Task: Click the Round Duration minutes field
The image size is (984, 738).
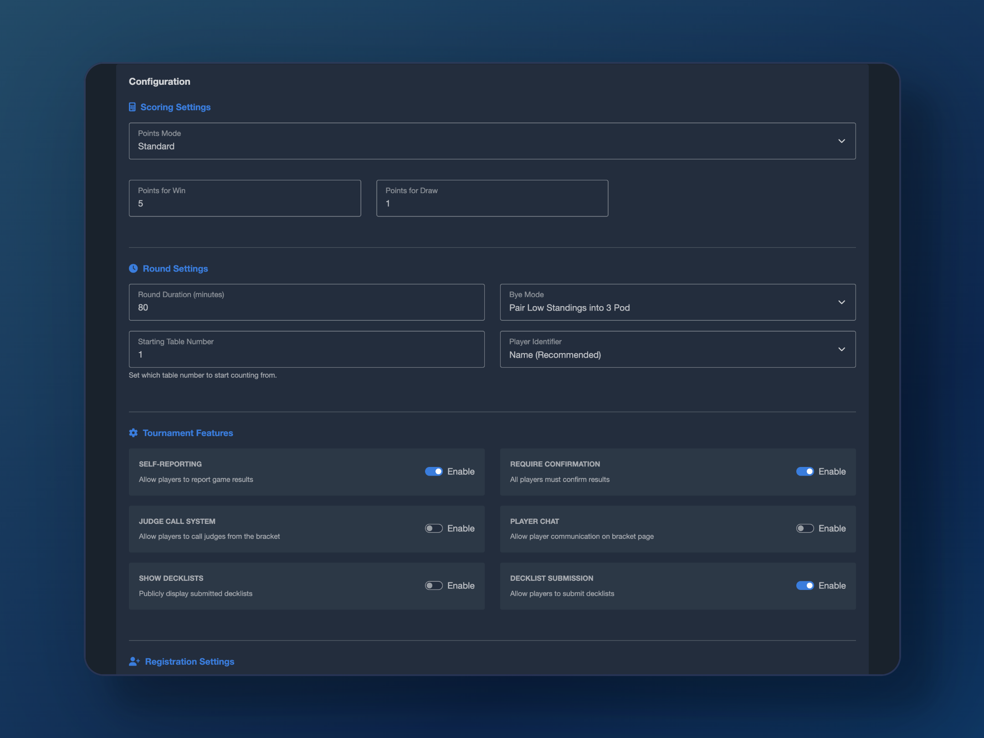Action: pyautogui.click(x=307, y=302)
